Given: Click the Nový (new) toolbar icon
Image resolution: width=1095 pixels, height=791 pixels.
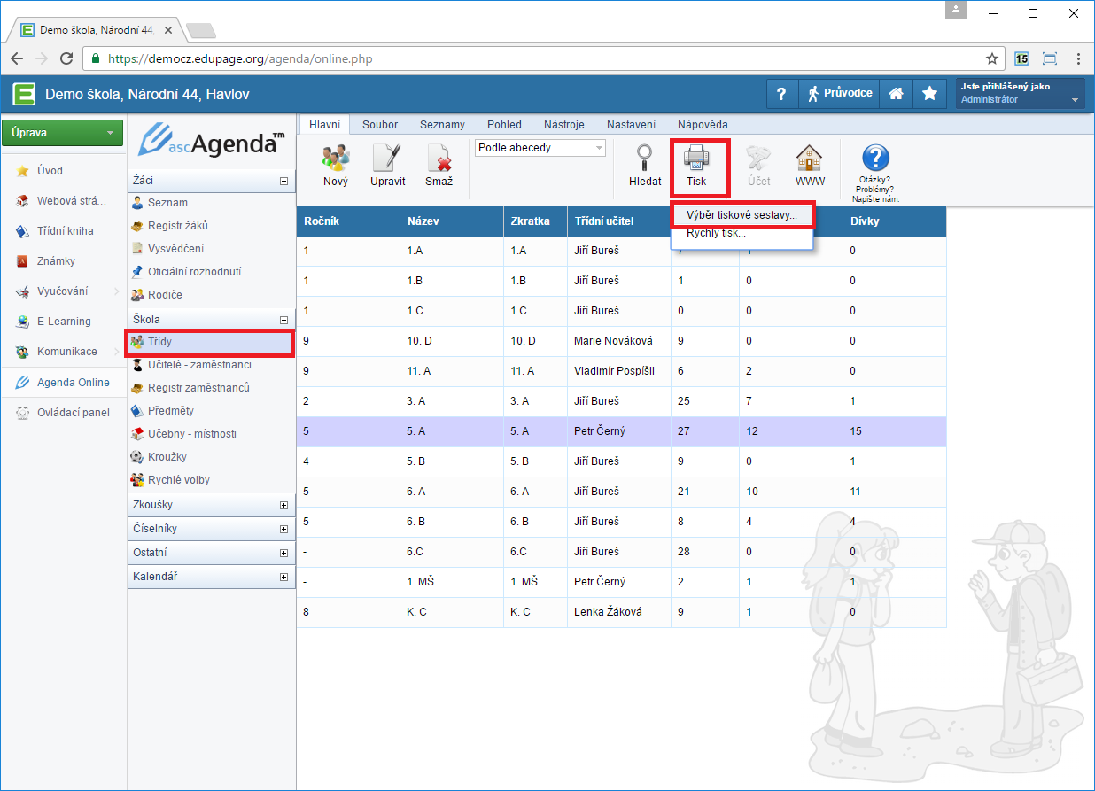Looking at the screenshot, I should [335, 160].
